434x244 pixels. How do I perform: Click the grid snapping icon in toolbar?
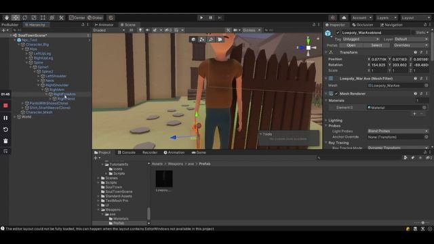pyautogui.click(x=111, y=18)
